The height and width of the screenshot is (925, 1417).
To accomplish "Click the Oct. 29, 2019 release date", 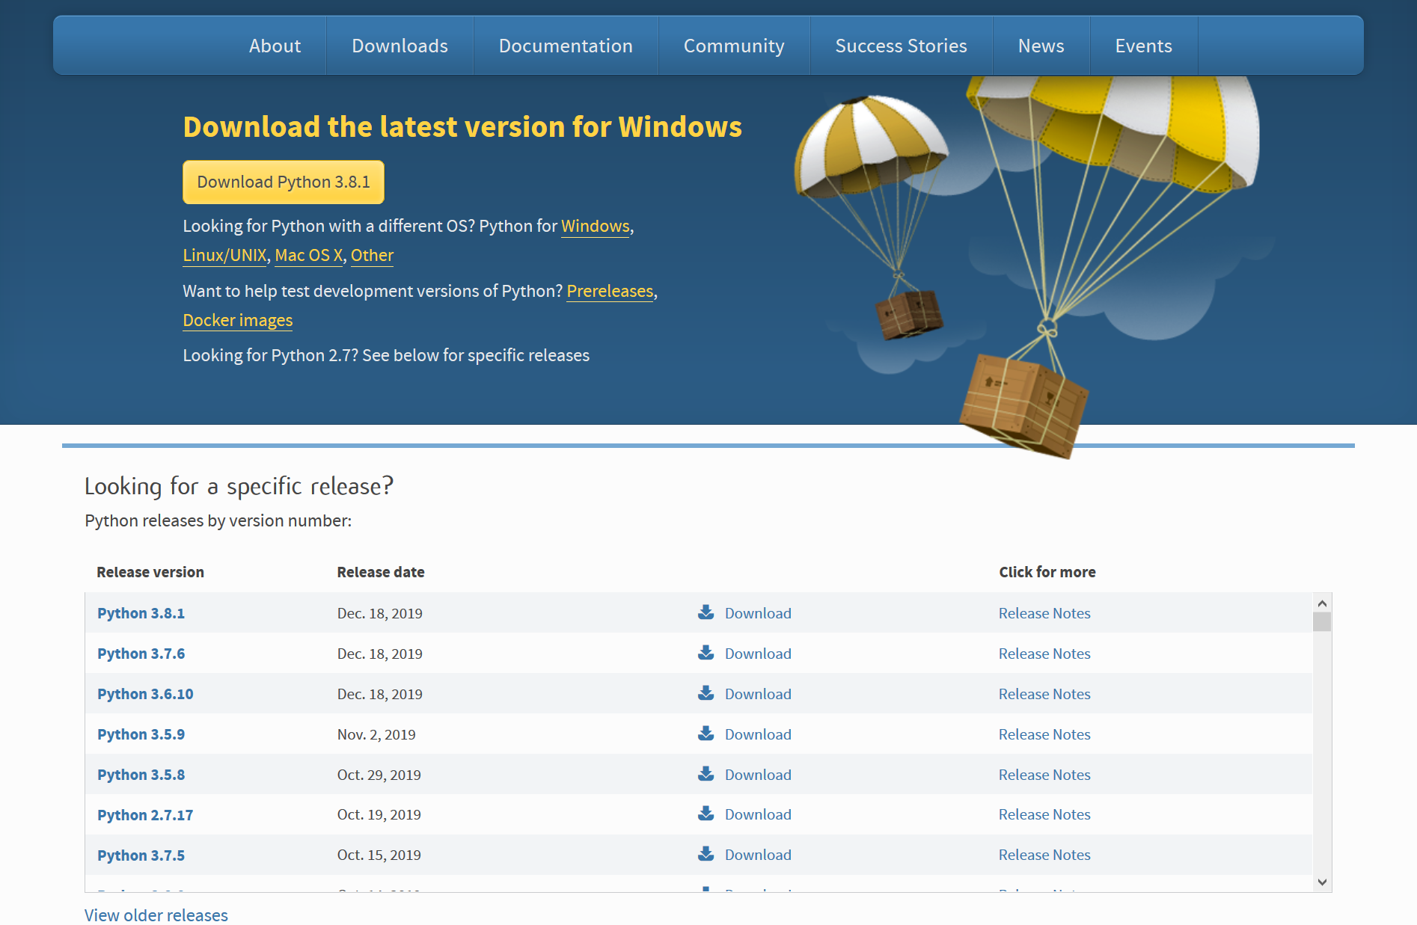I will coord(379,775).
